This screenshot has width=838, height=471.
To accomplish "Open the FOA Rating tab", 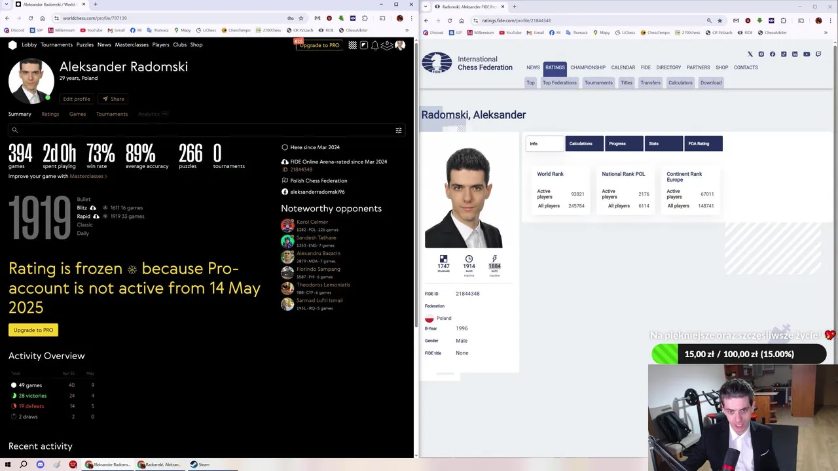I will click(x=703, y=143).
